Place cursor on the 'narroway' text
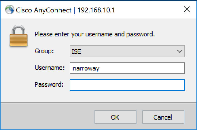 [x=86, y=68]
